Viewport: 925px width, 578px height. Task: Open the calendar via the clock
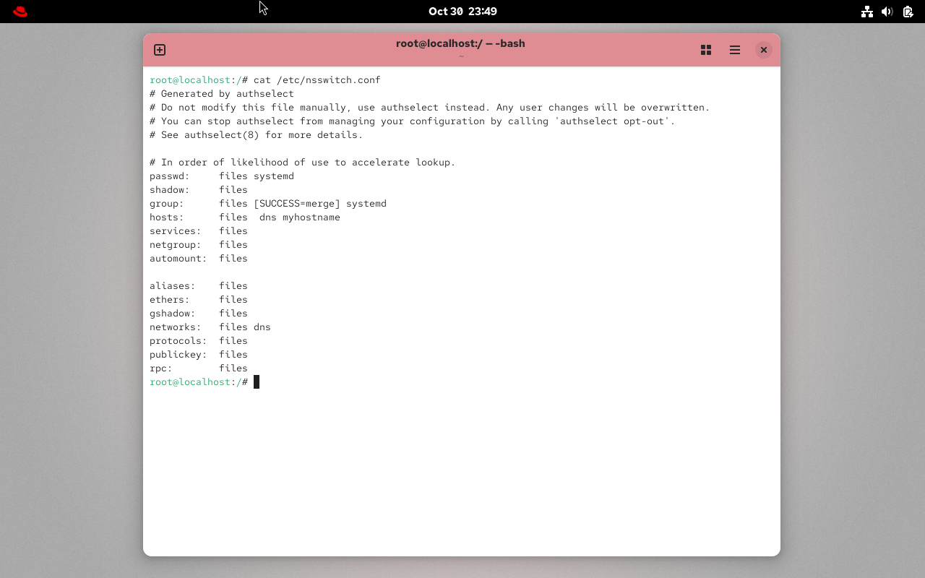tap(462, 11)
